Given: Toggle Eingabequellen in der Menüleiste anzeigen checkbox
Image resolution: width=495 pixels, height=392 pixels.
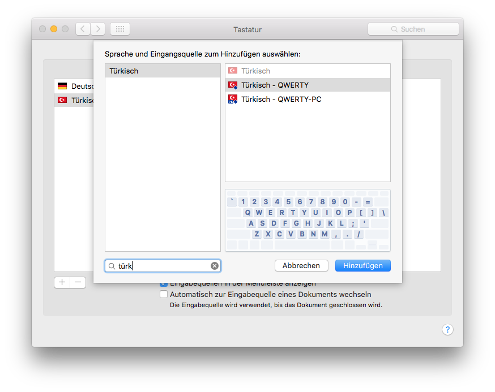Looking at the screenshot, I should [164, 284].
